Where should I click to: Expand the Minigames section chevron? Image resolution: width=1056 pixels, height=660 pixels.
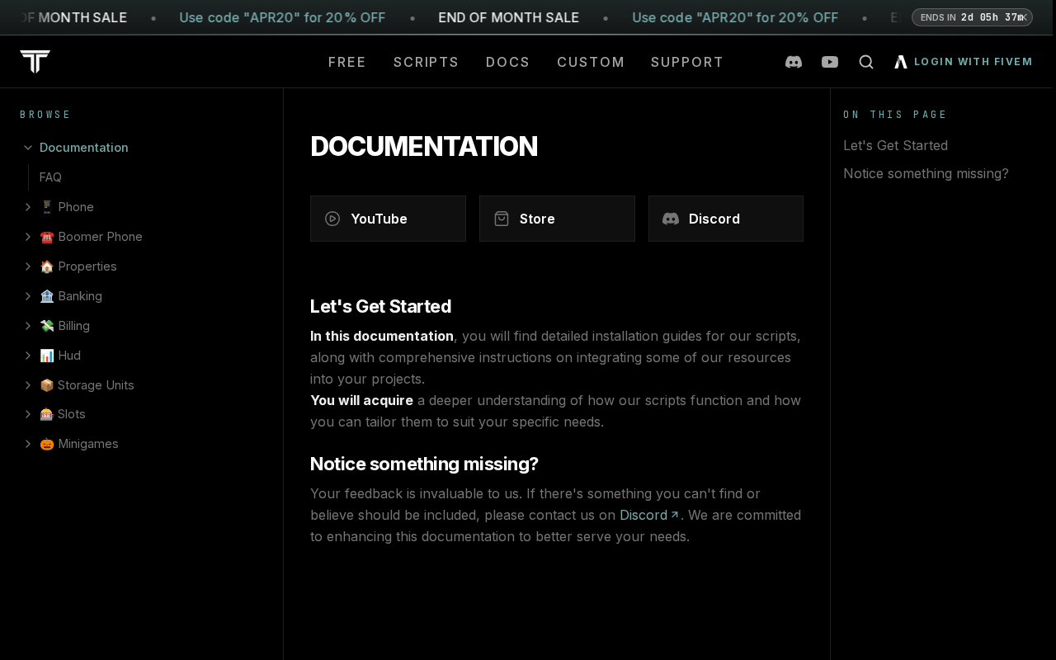coord(28,444)
